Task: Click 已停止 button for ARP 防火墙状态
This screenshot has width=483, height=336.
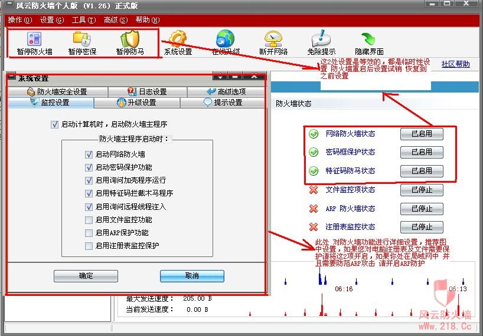Action: (x=422, y=209)
